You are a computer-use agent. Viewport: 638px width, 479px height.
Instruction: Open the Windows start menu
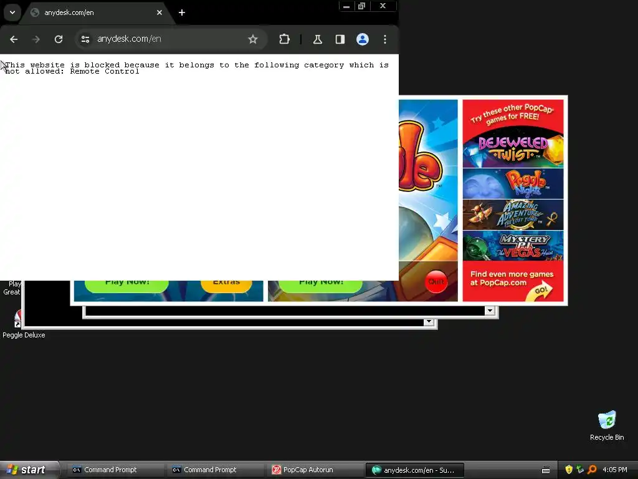29,470
